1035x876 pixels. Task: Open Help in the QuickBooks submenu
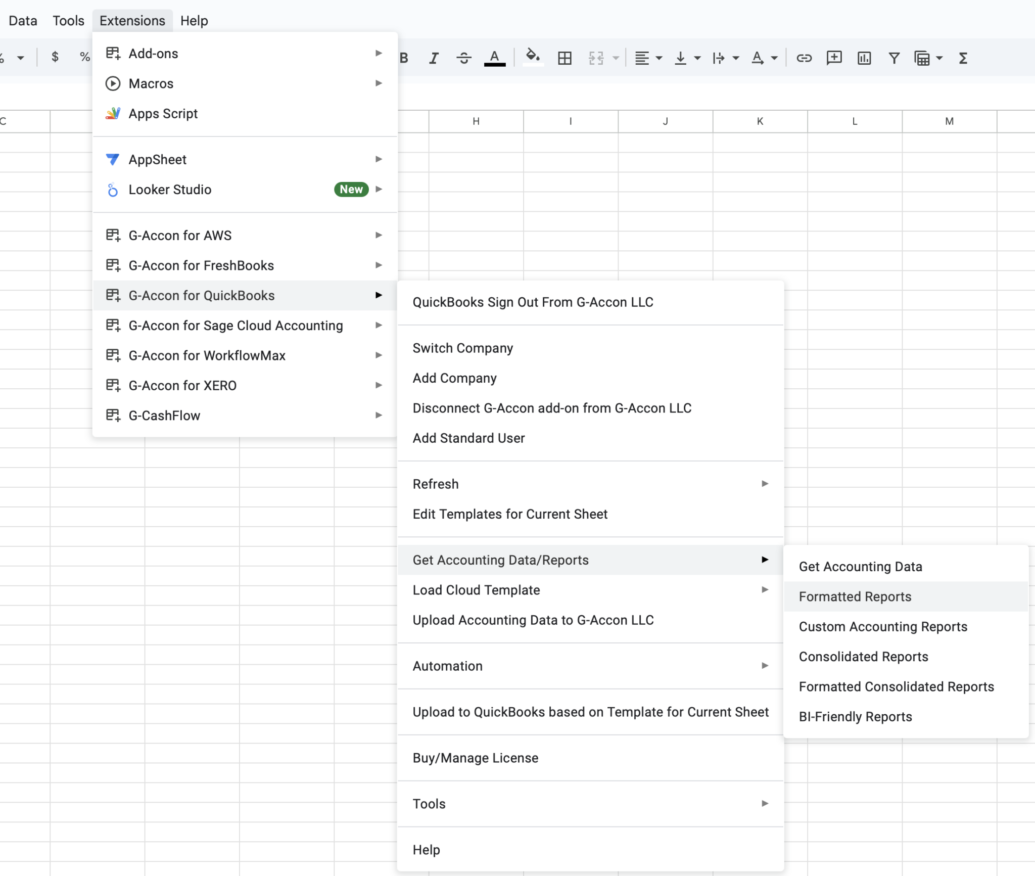pos(590,850)
